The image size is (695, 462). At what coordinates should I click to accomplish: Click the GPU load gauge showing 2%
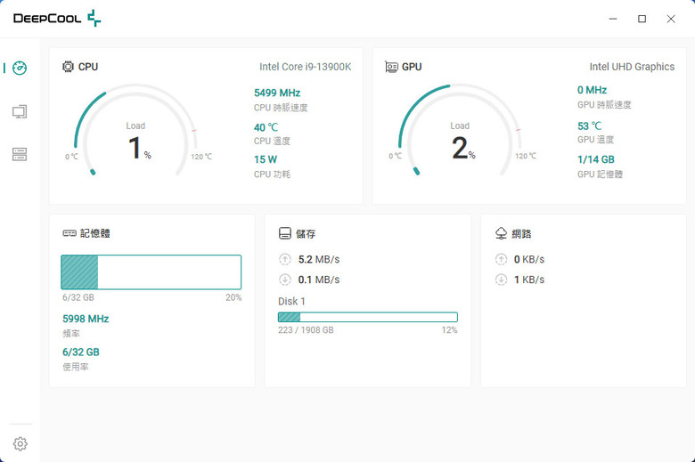click(x=460, y=130)
